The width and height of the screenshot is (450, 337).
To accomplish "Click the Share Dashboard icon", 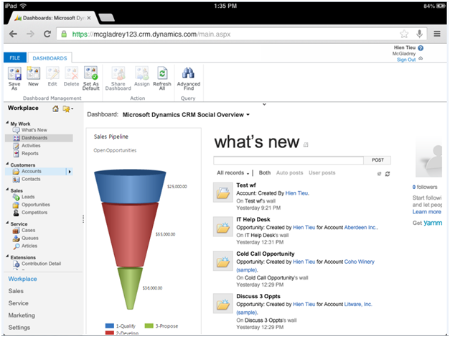I will click(118, 73).
